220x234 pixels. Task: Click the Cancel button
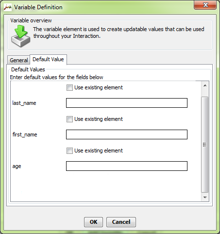pyautogui.click(x=121, y=222)
